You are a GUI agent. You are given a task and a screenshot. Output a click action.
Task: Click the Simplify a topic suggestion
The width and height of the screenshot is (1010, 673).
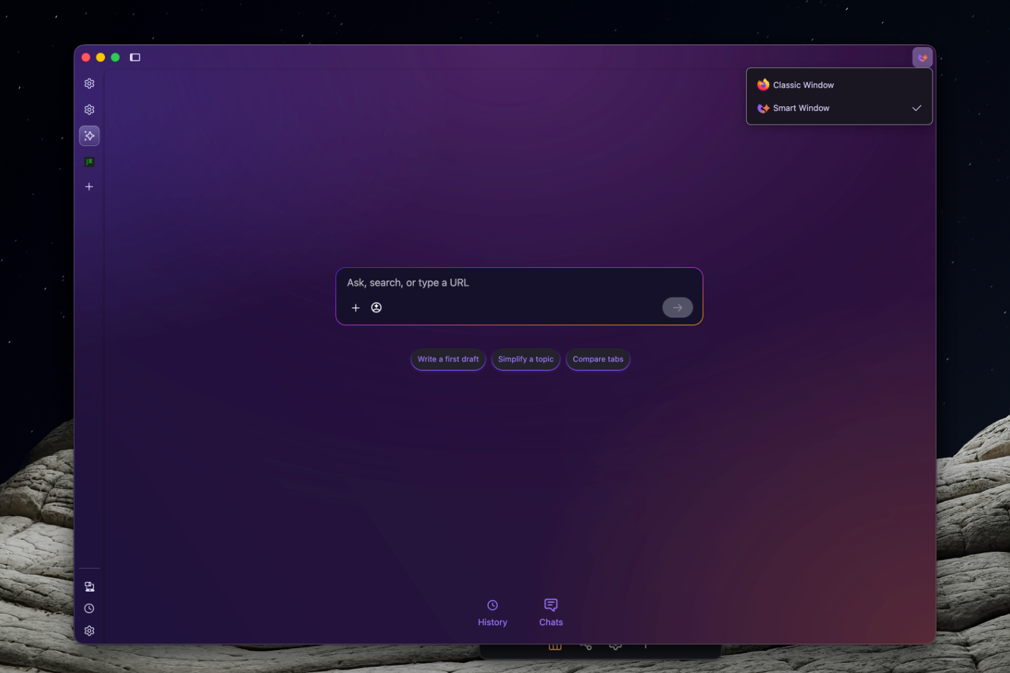point(526,359)
